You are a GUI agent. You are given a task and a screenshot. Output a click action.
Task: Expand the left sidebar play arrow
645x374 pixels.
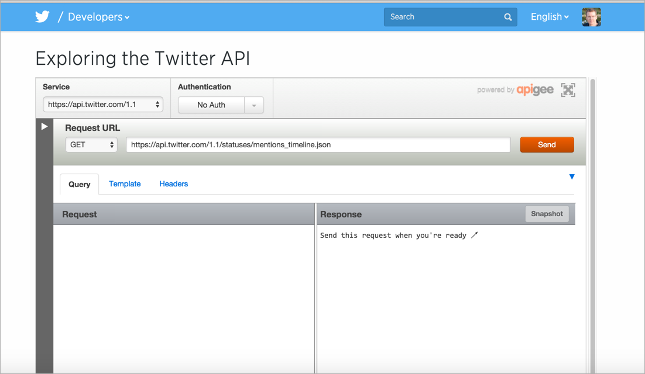[44, 126]
